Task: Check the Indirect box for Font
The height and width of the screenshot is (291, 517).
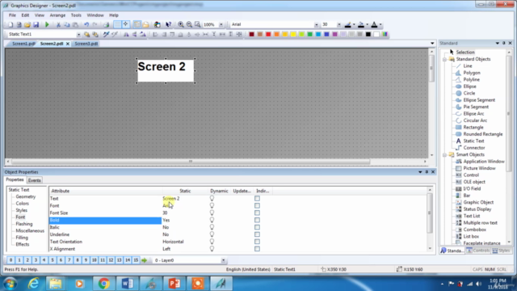Action: pyautogui.click(x=257, y=206)
